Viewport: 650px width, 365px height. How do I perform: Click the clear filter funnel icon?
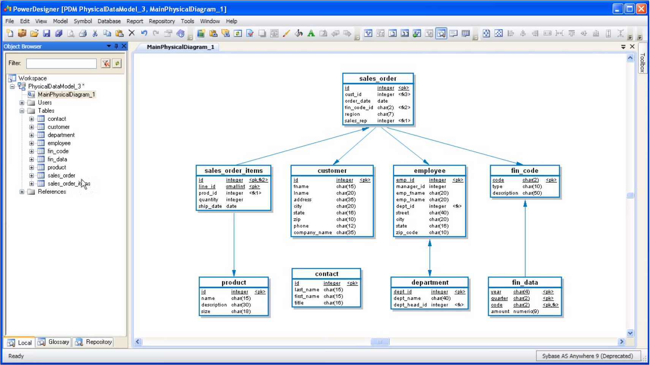(x=106, y=63)
